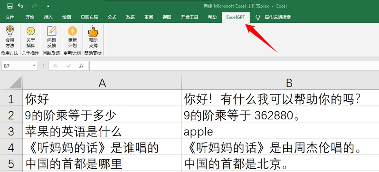
Task: Click the lightbulb tell-me icon
Action: click(x=258, y=18)
